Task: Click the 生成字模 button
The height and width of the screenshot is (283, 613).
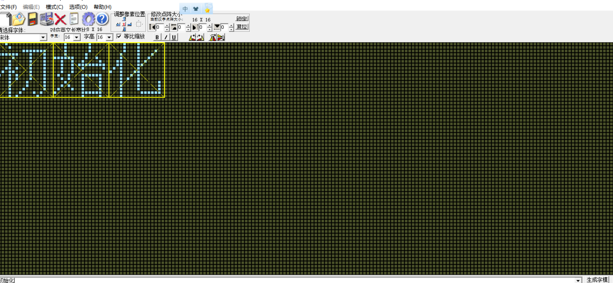Action: (x=597, y=280)
